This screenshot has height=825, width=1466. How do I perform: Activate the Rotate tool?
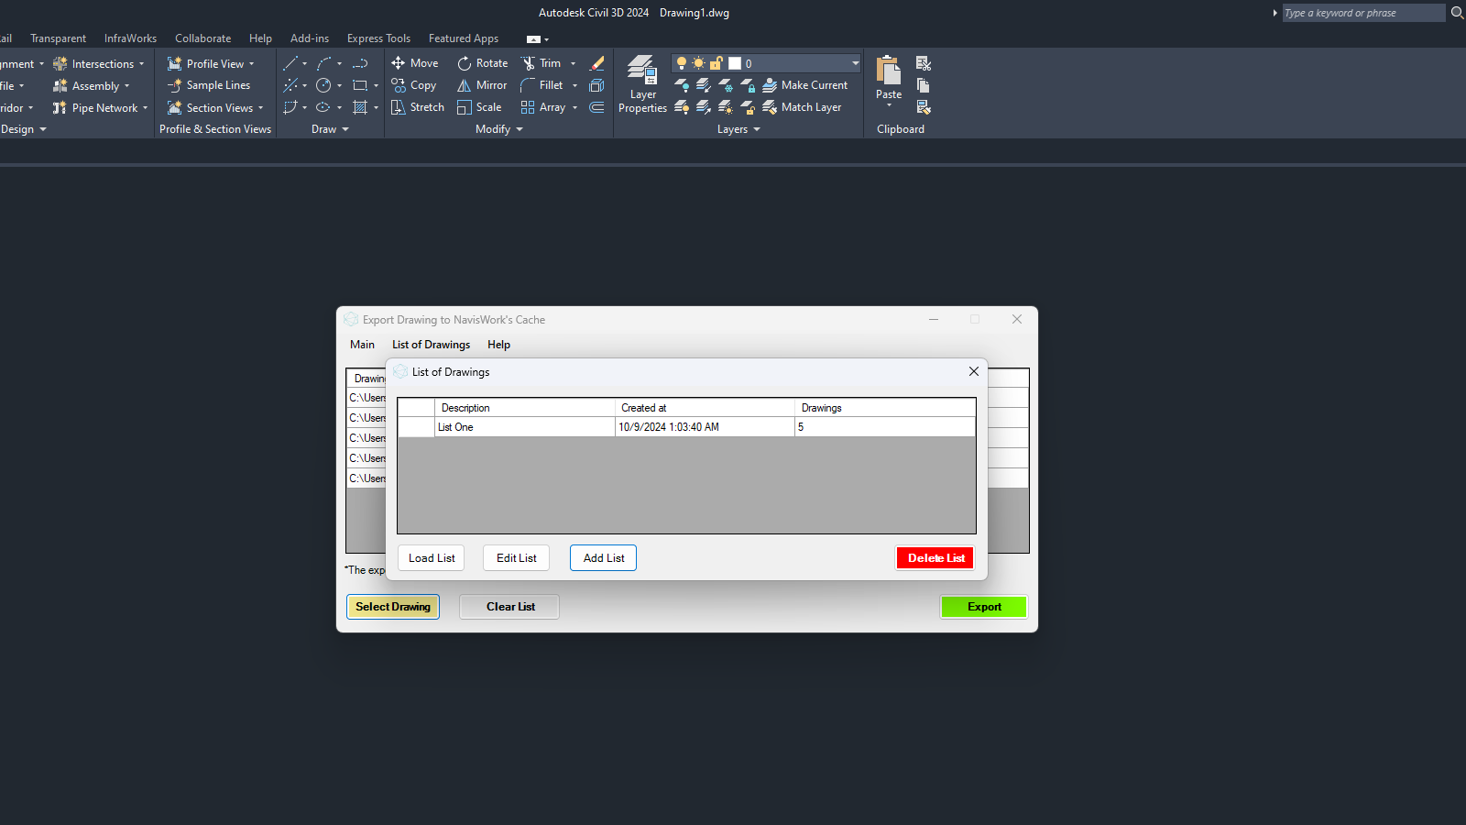point(482,63)
